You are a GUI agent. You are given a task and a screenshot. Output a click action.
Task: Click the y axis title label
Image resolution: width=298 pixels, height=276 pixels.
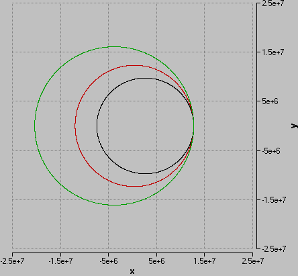[294, 126]
